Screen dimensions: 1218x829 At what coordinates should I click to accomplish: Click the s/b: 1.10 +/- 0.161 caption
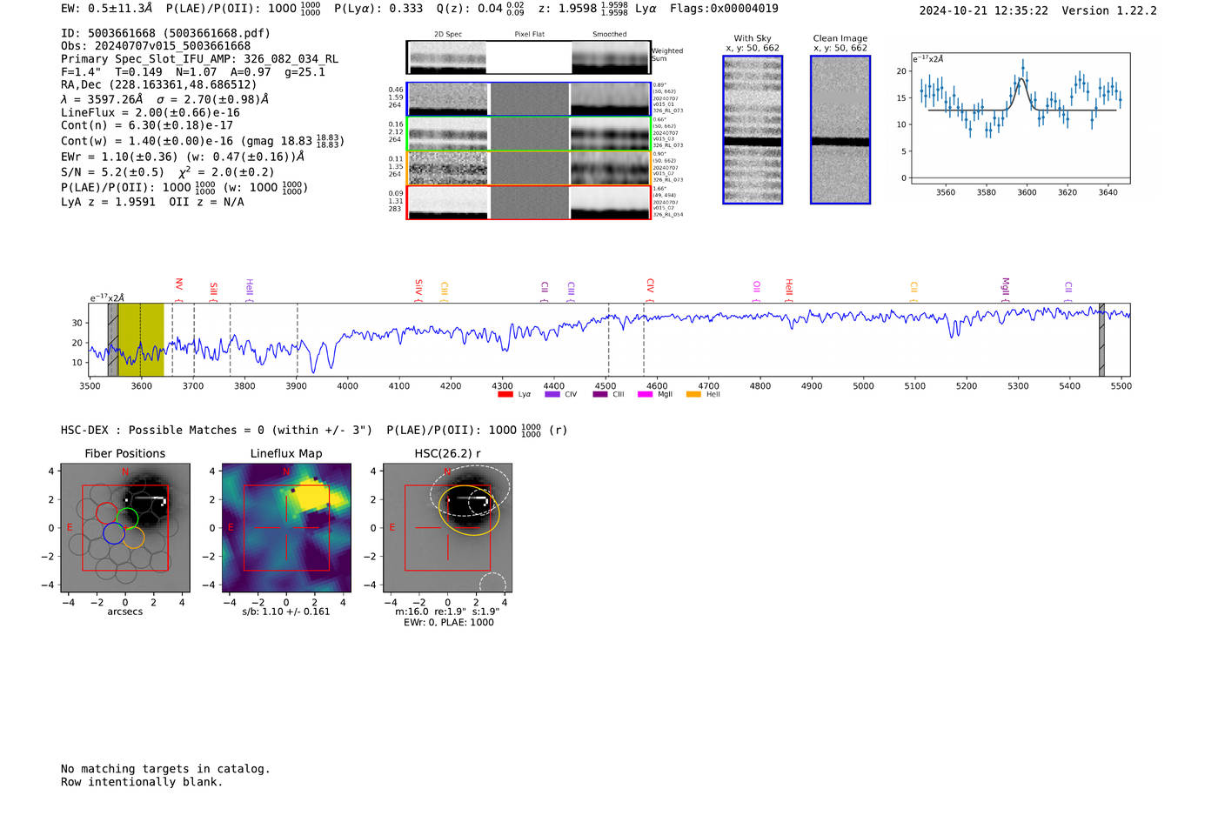tap(286, 612)
